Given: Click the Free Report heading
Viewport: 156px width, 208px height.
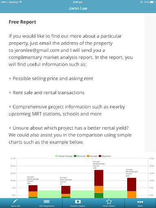Looking at the screenshot, I should [x=22, y=22].
